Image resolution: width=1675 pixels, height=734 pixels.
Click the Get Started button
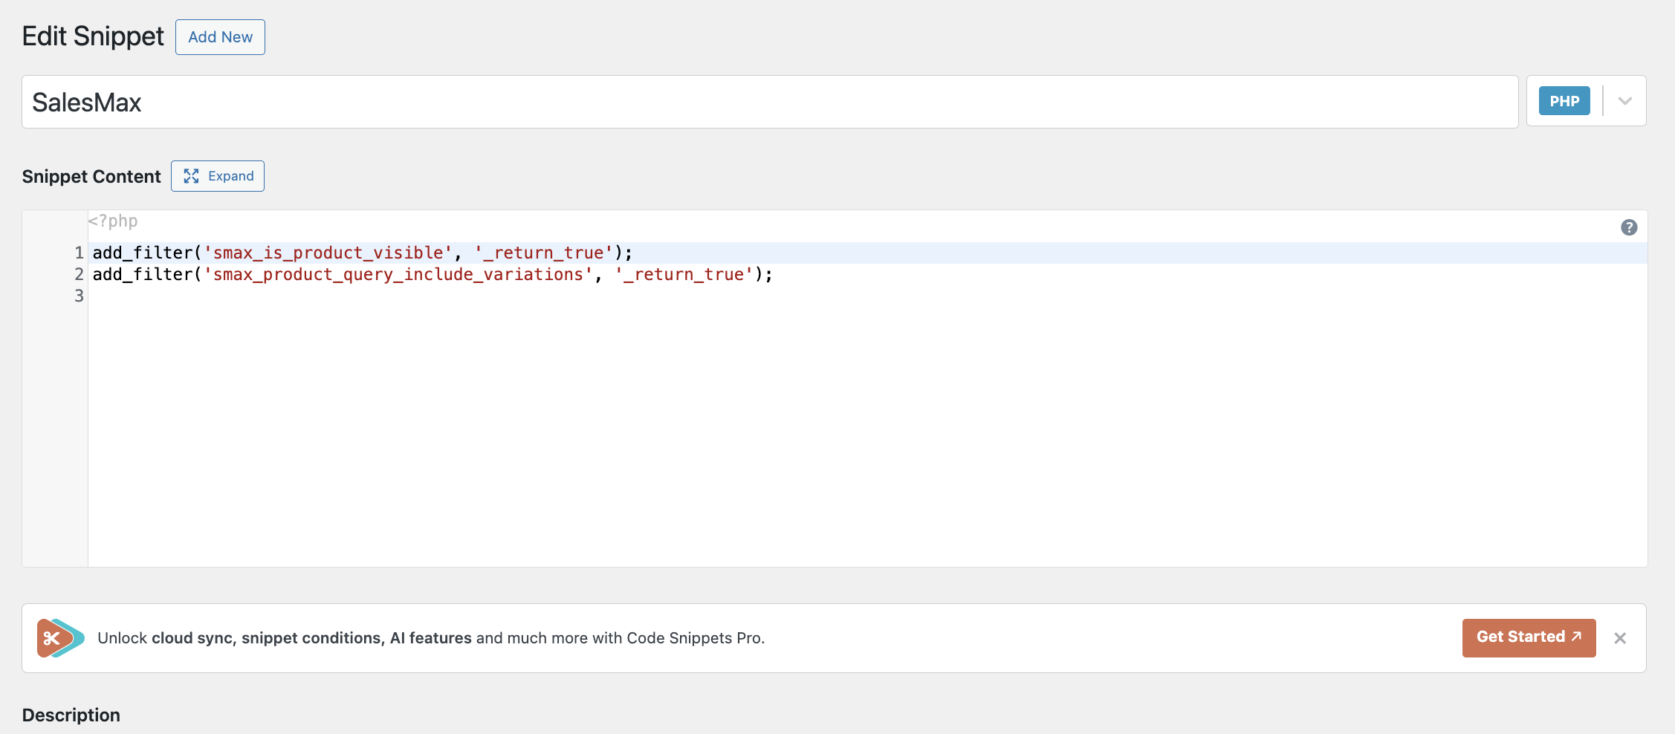(1529, 637)
